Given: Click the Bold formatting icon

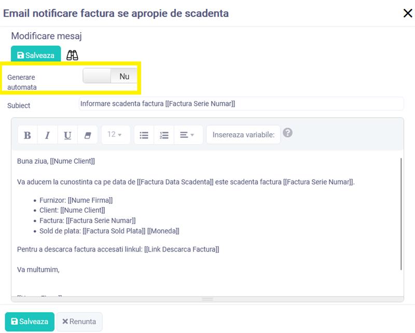Looking at the screenshot, I should point(27,135).
